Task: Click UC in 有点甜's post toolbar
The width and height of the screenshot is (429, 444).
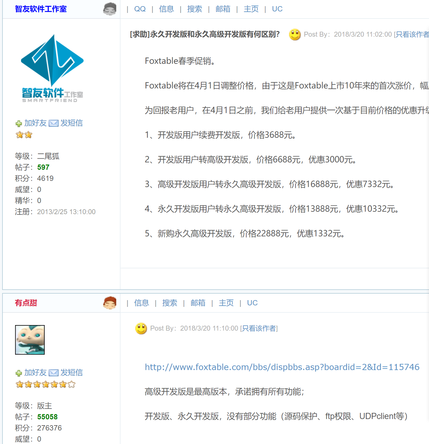Action: (252, 303)
